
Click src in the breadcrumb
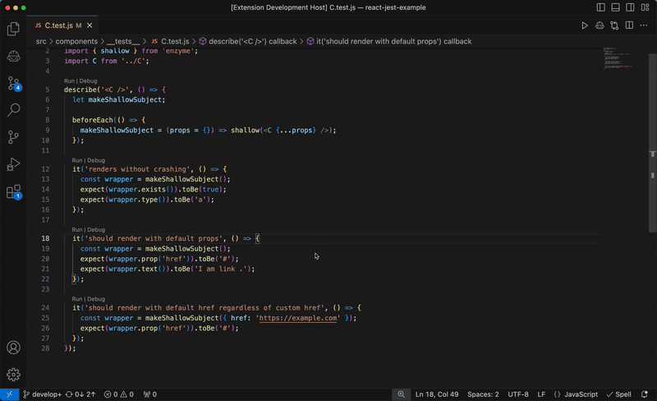(41, 41)
